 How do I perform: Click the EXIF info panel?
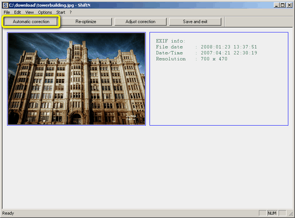click(x=219, y=79)
